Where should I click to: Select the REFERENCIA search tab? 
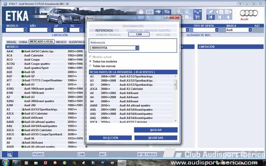(104, 30)
